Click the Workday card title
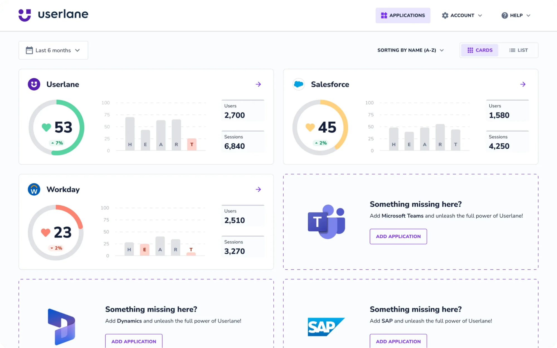The height and width of the screenshot is (348, 557). coord(63,190)
